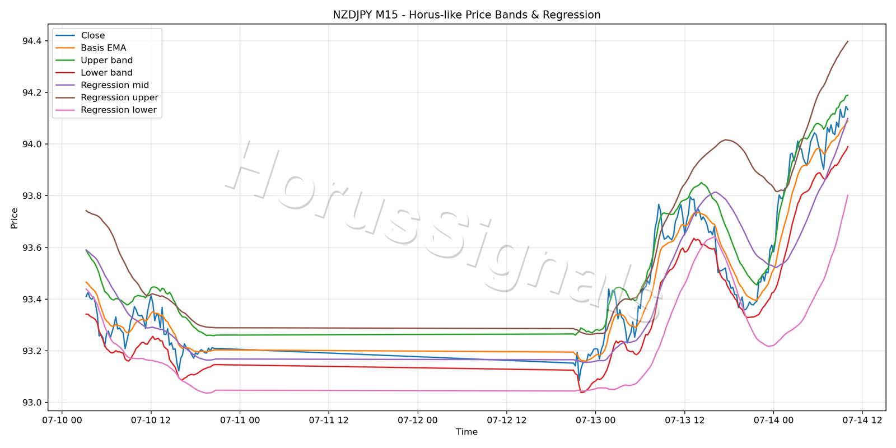Click the 07-14 12 x-axis tick label
The height and width of the screenshot is (448, 896).
pos(862,420)
